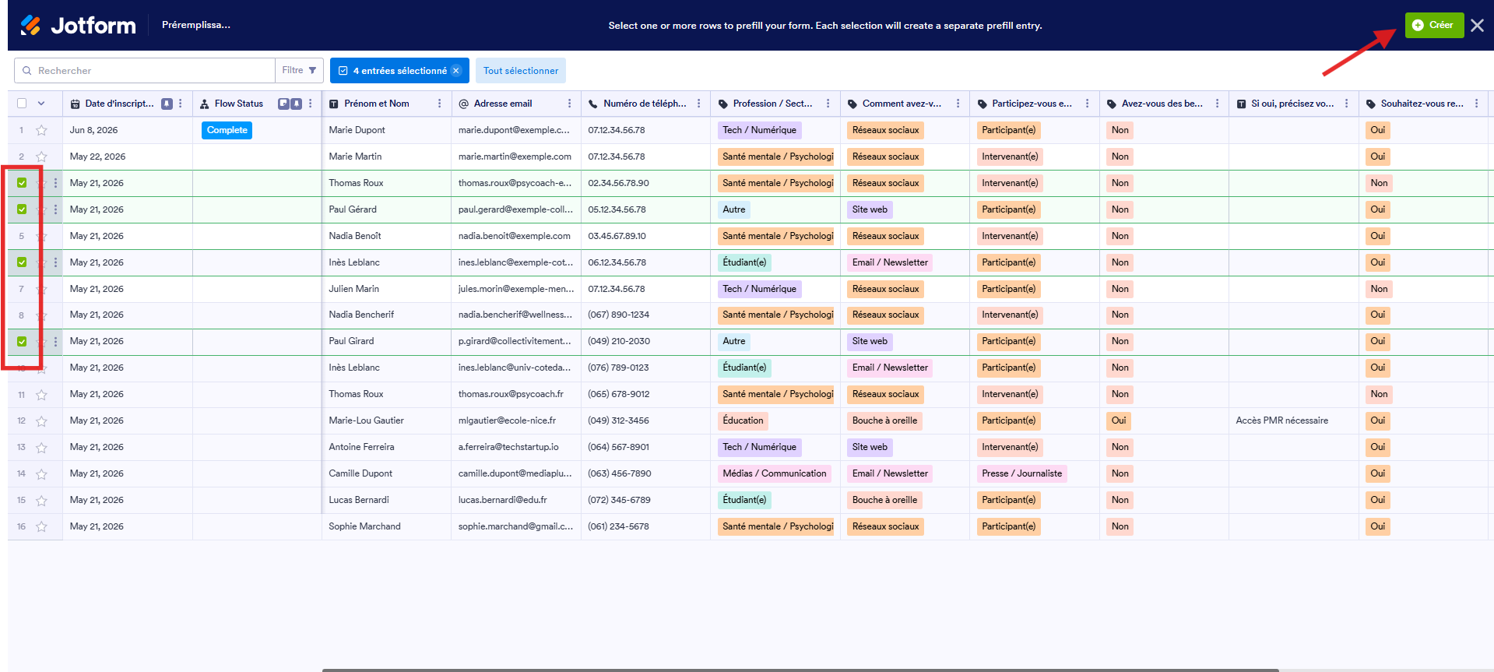1494x672 pixels.
Task: Open row menu for Paul Gérard
Action: (x=55, y=209)
